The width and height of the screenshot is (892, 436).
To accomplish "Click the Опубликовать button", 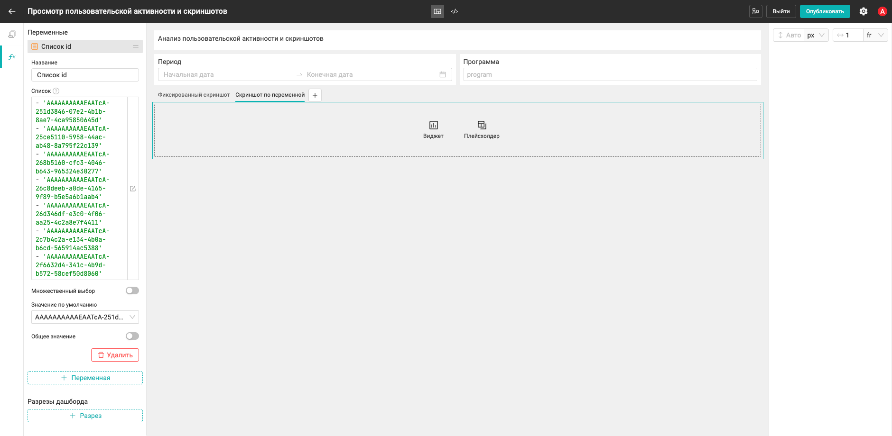I will point(825,11).
